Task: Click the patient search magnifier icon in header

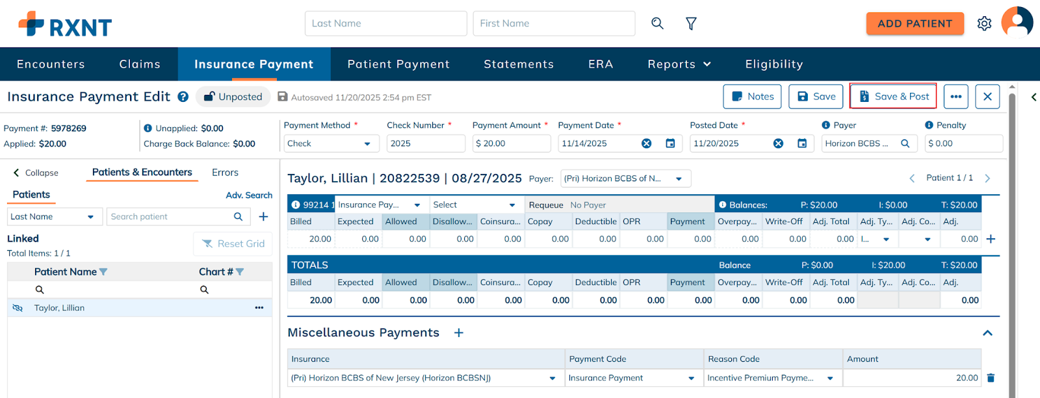Action: [657, 23]
